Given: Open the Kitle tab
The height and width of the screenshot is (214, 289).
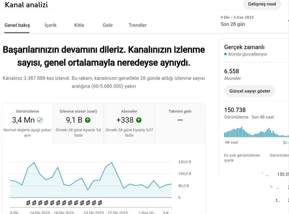Looking at the screenshot, I should pyautogui.click(x=79, y=25).
